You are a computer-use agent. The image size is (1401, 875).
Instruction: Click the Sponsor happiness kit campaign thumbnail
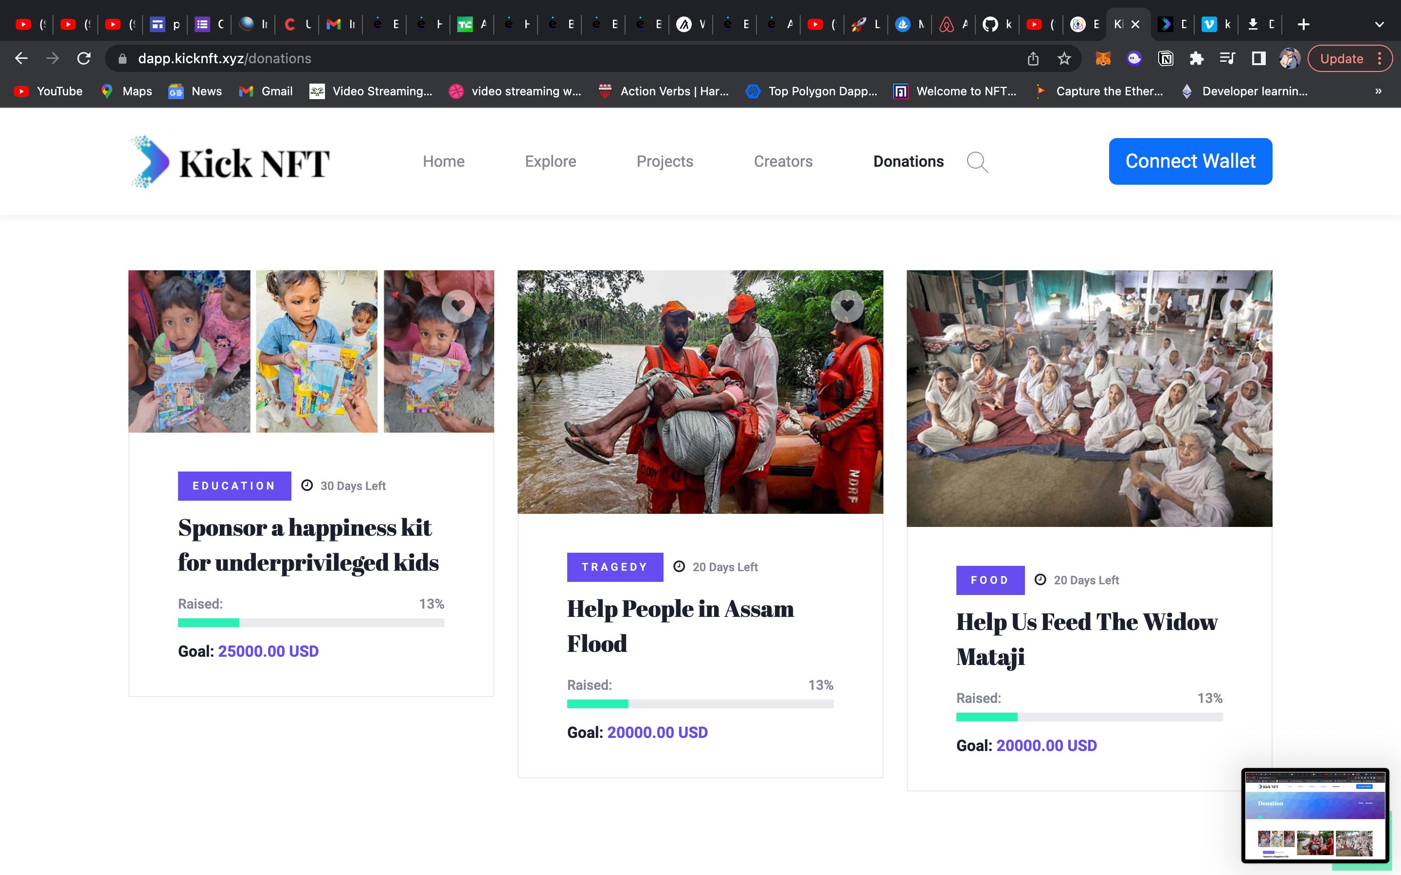311,351
